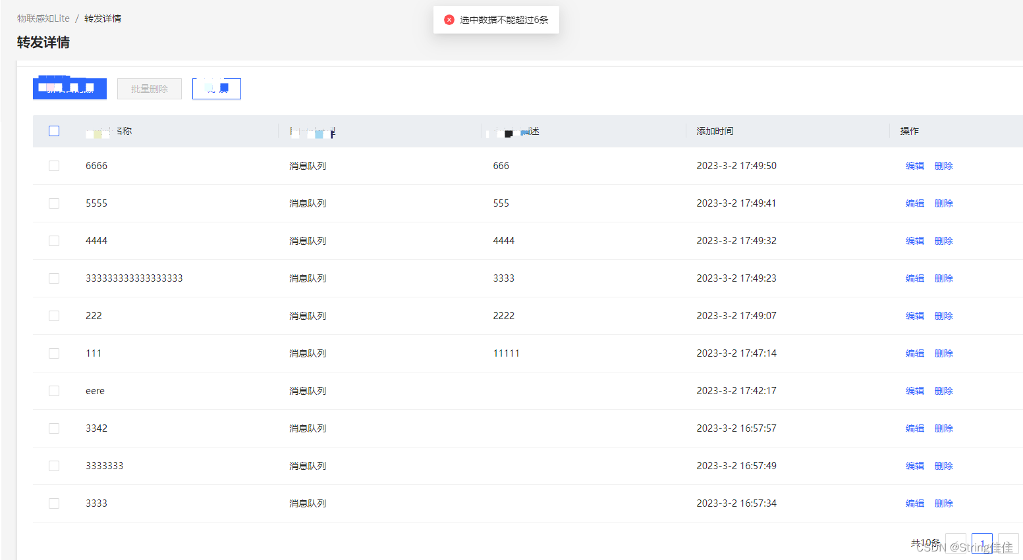The image size is (1023, 560).
Task: Click the red error icon in toast
Action: pos(449,20)
